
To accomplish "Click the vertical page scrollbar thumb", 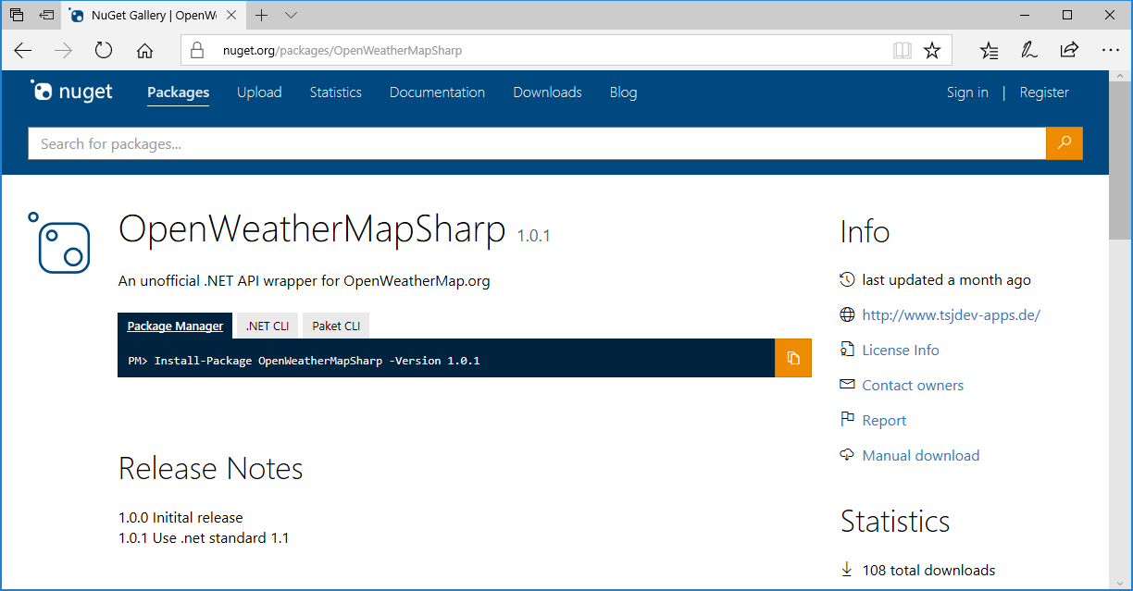I will point(1120,157).
